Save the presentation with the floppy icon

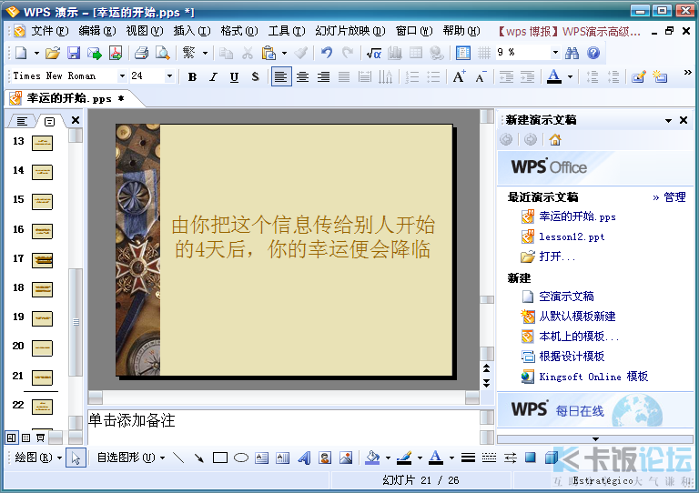pos(74,53)
